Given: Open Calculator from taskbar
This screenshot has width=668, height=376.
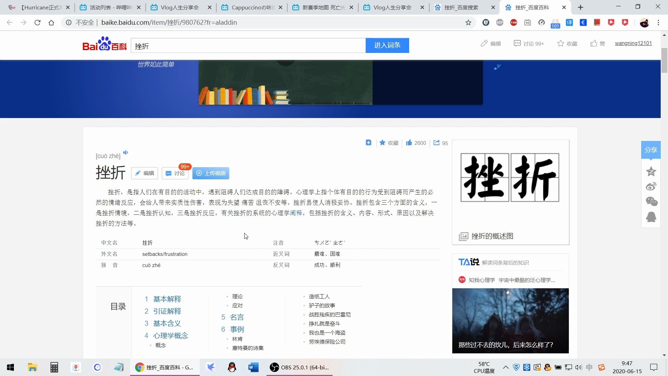Looking at the screenshot, I should point(54,367).
